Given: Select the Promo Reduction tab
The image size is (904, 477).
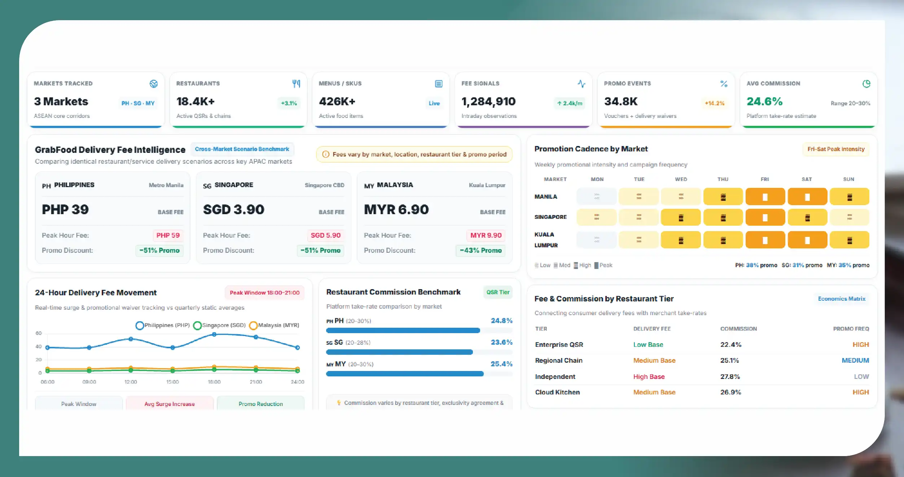Looking at the screenshot, I should pyautogui.click(x=260, y=403).
